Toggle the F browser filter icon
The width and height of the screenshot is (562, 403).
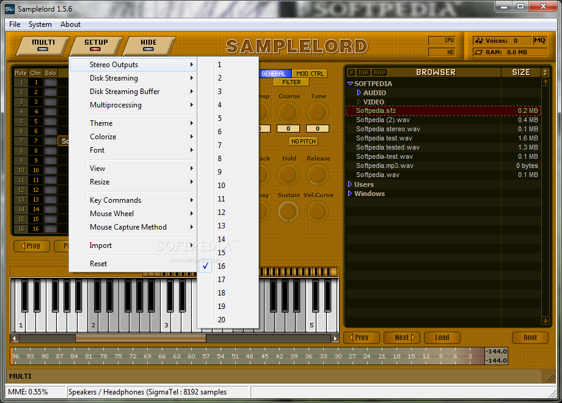(352, 73)
